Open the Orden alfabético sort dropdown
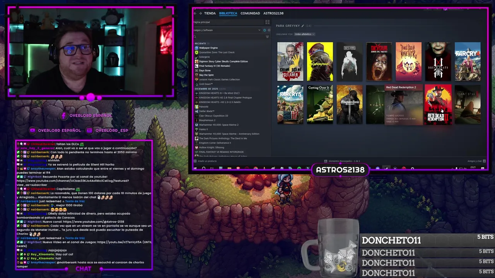The image size is (495, 278). 304,34
